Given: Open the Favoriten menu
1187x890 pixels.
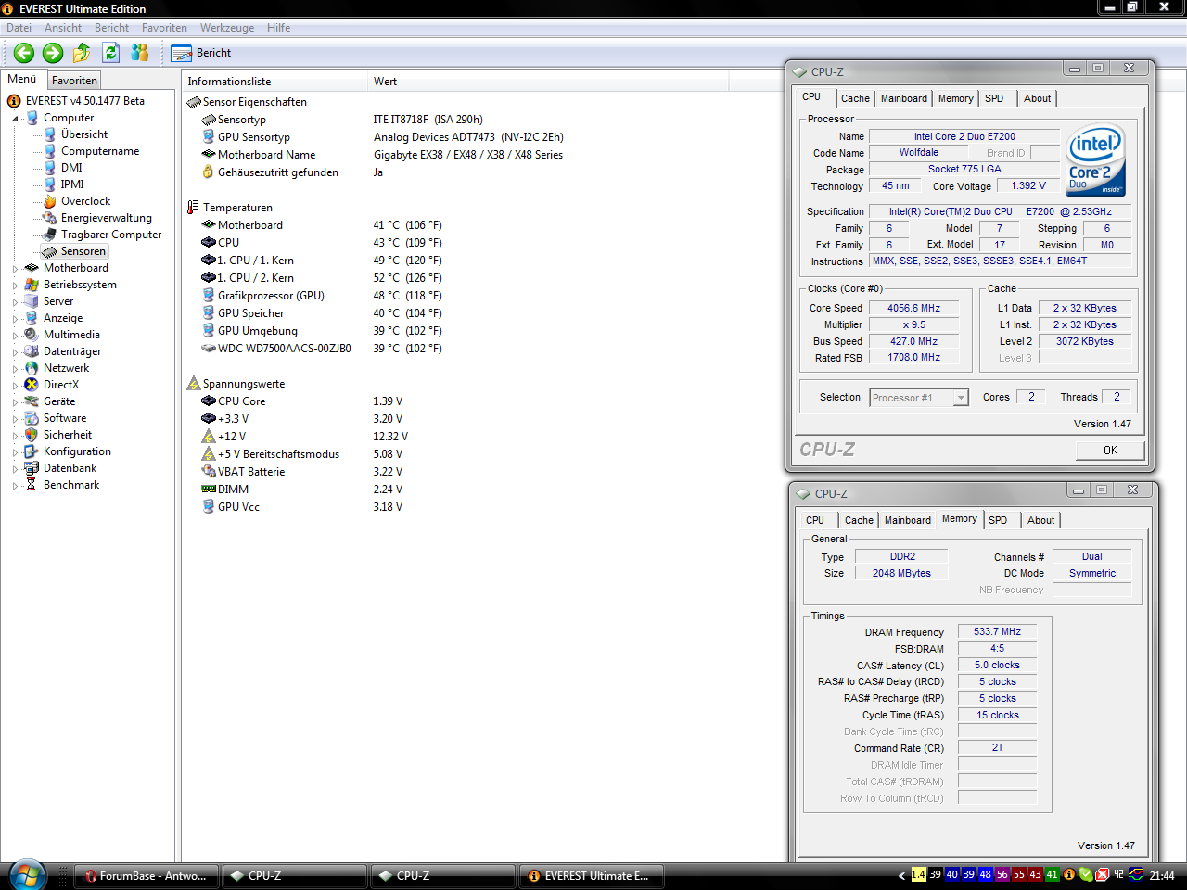Looking at the screenshot, I should [164, 28].
